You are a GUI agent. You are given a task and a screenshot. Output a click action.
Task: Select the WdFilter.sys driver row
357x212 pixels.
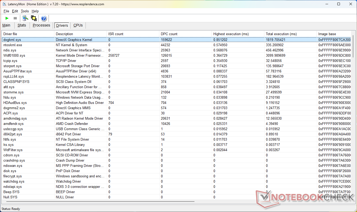point(176,150)
